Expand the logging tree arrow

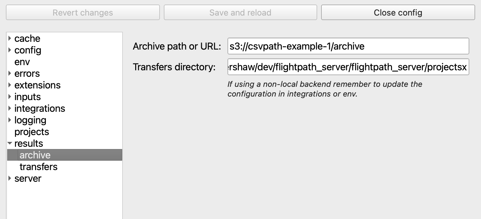pos(10,120)
